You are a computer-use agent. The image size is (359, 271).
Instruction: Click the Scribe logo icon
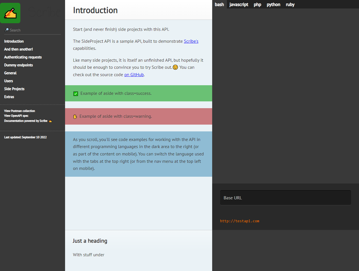click(10, 13)
